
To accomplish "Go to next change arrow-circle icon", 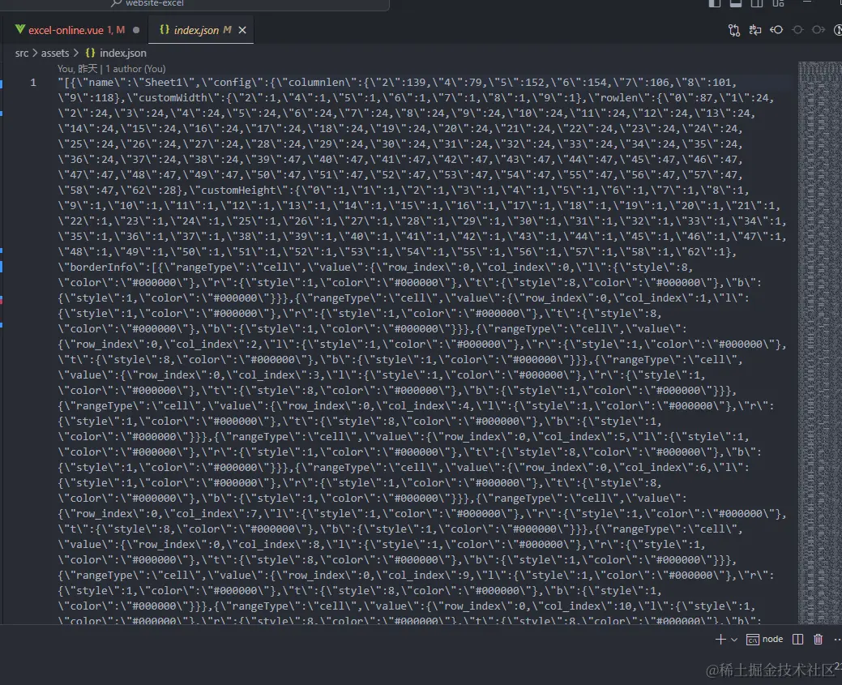I will [x=818, y=30].
